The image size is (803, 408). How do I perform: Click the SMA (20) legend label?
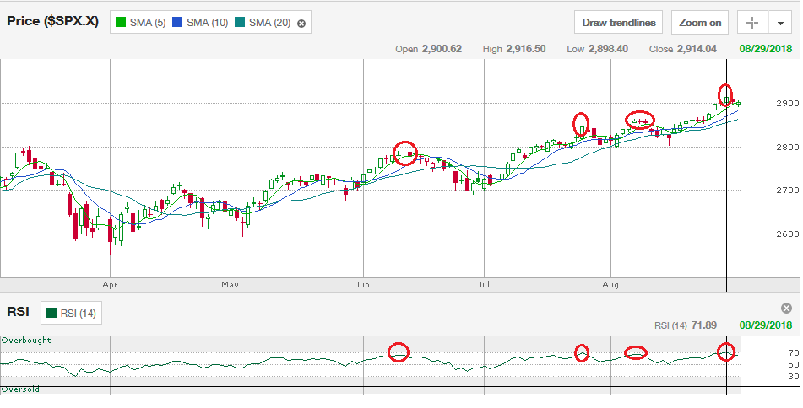270,23
